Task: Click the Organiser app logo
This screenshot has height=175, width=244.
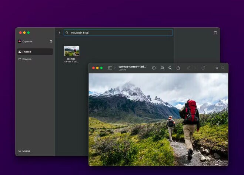Action: point(20,41)
